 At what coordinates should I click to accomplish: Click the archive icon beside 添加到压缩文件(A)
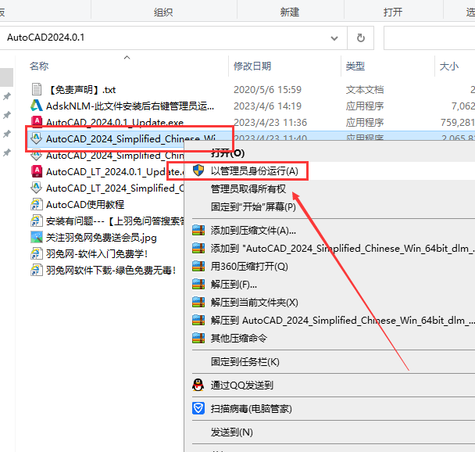[x=198, y=231]
